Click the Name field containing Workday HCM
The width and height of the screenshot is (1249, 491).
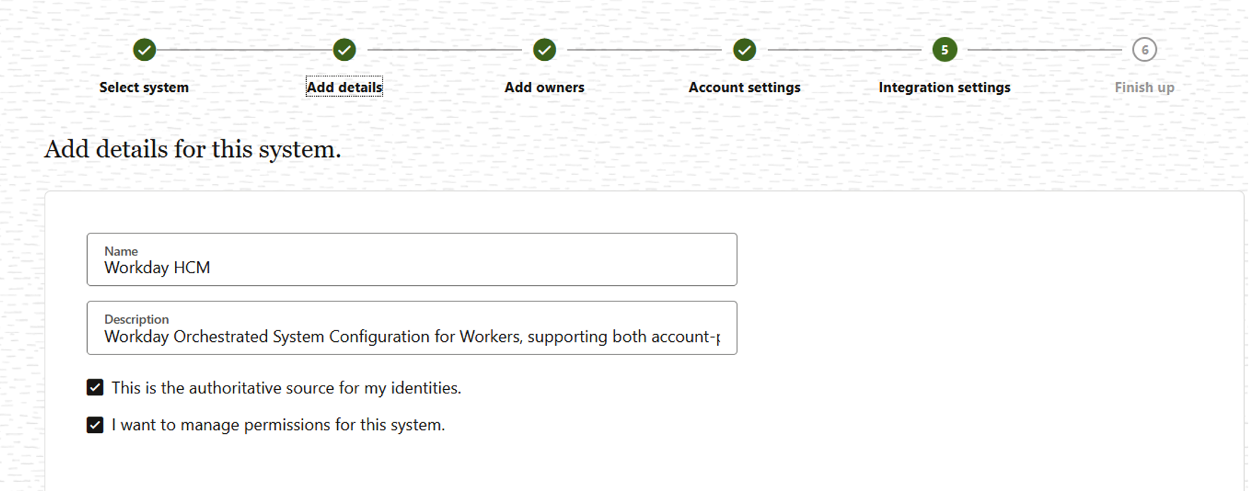pos(411,260)
